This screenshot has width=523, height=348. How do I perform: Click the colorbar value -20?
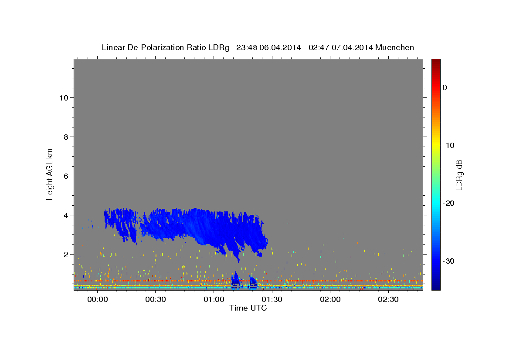click(x=449, y=203)
